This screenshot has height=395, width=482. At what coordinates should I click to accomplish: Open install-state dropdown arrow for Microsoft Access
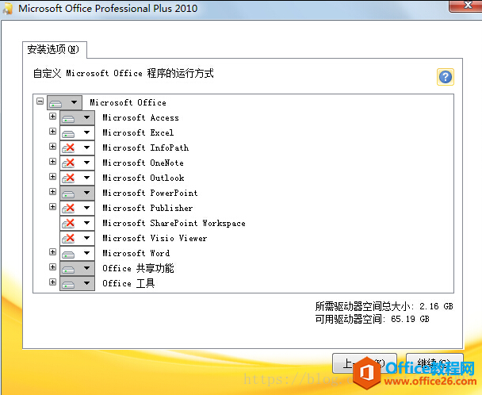pyautogui.click(x=86, y=117)
